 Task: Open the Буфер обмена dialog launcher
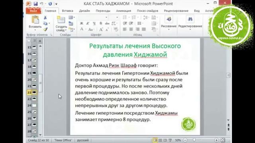[51, 35]
